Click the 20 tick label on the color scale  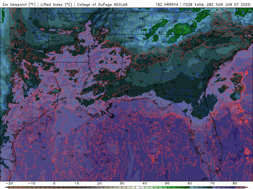point(99,183)
